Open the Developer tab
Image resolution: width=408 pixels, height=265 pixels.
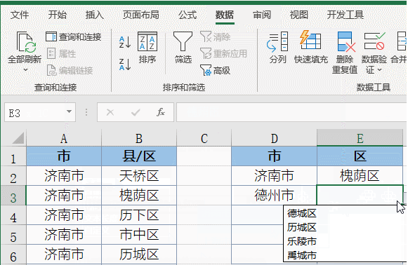(x=346, y=15)
